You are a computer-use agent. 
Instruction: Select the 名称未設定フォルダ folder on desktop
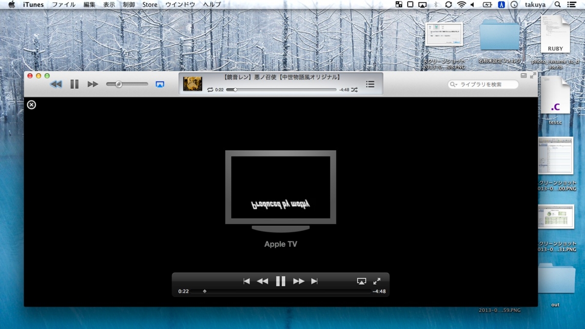pos(500,35)
